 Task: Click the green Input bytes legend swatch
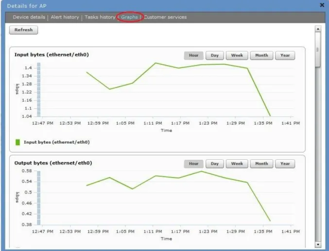tap(18, 142)
